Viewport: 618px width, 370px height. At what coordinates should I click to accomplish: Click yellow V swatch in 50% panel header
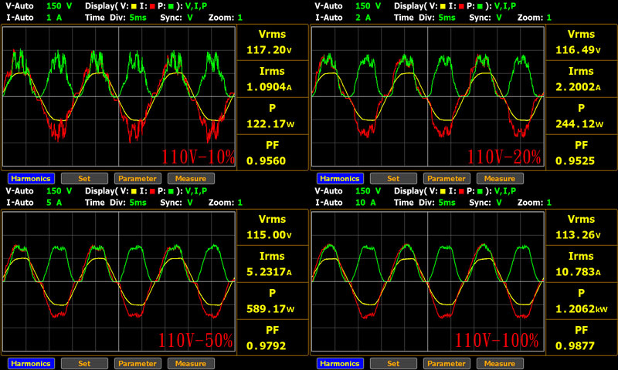click(134, 191)
